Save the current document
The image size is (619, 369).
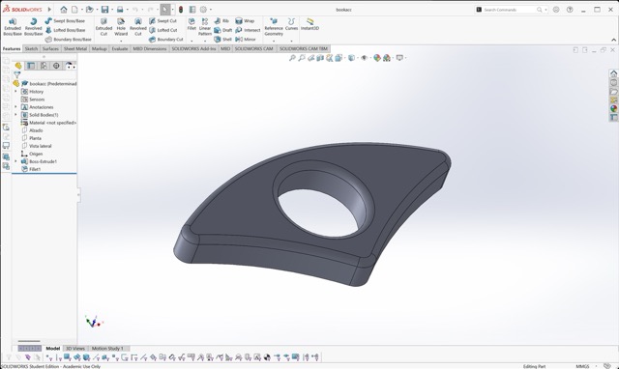[x=104, y=10]
